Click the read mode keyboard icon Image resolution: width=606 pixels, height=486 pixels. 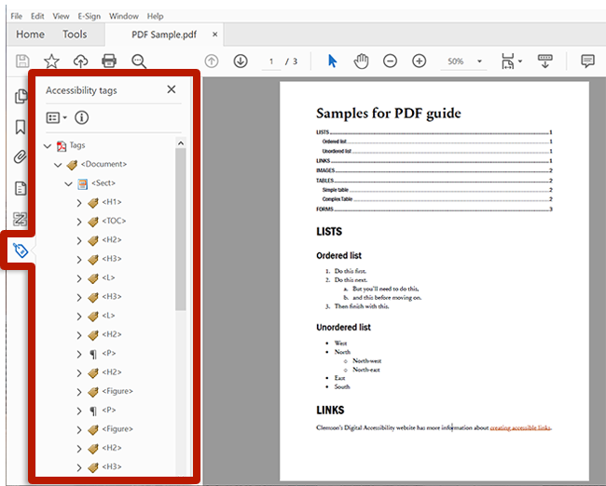coord(545,61)
